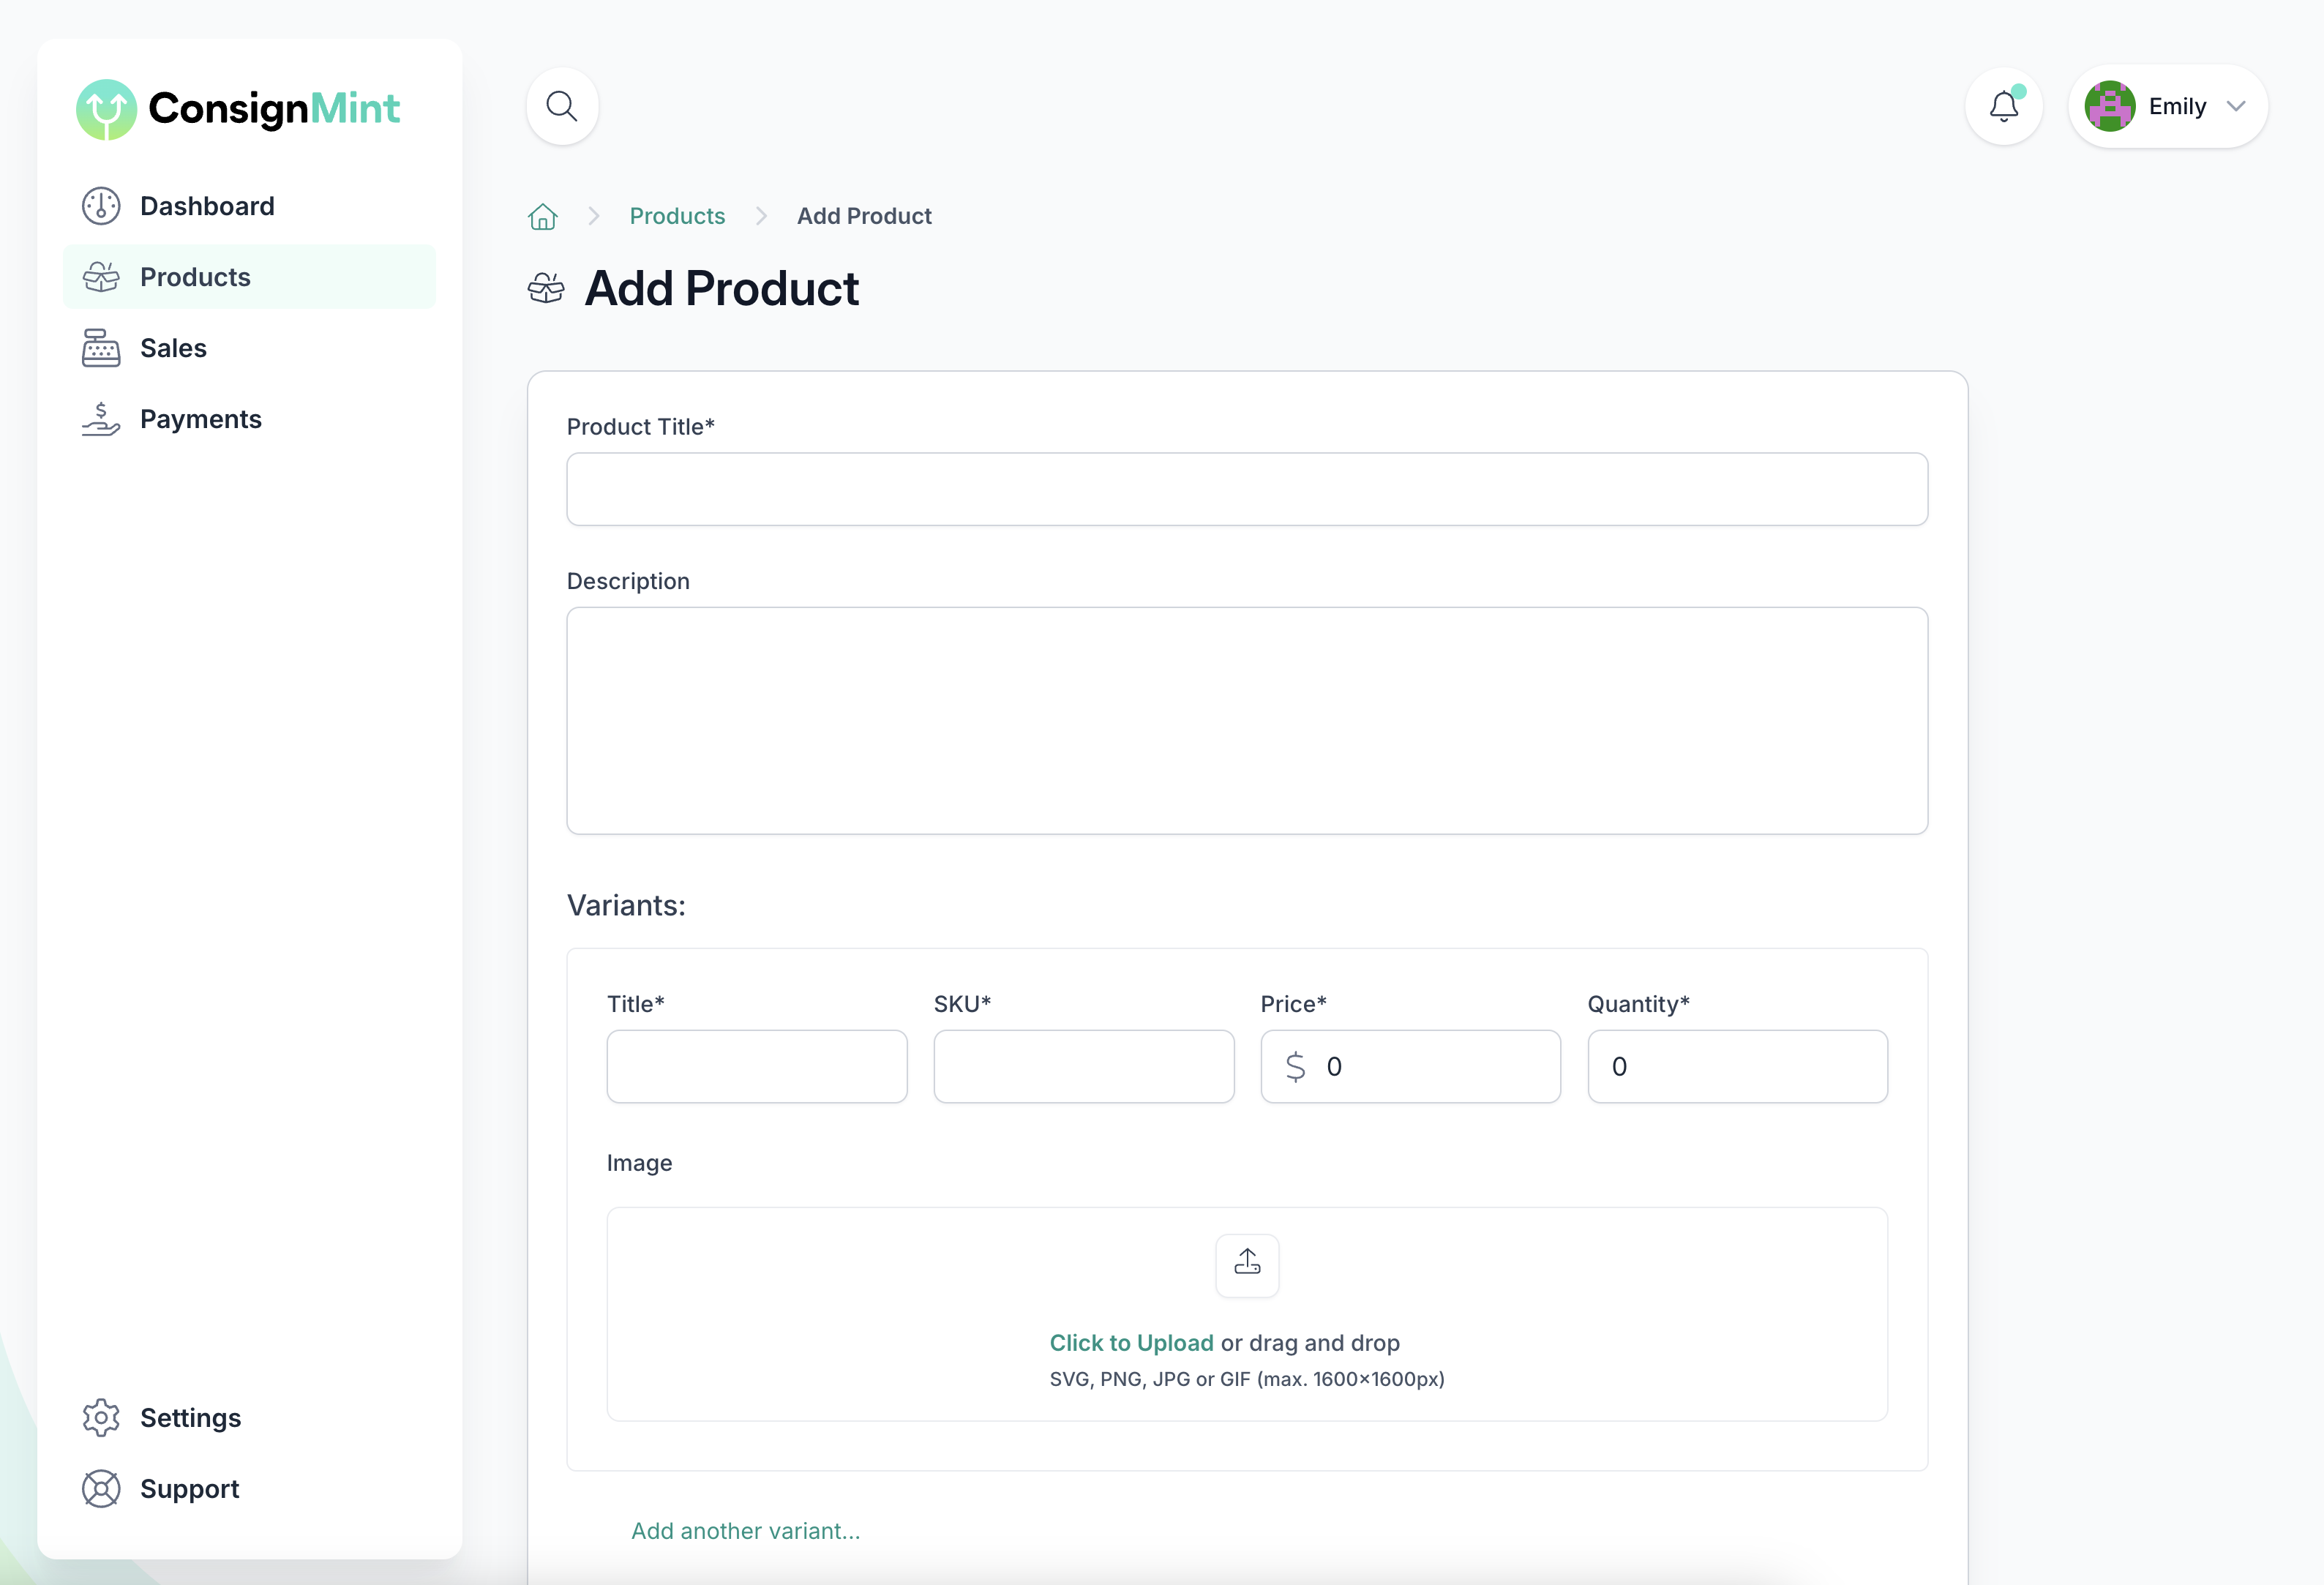Click into the Description text area
The height and width of the screenshot is (1585, 2324).
[x=1246, y=720]
